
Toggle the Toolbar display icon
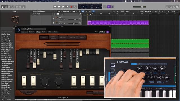pyautogui.click(x=13, y=7)
